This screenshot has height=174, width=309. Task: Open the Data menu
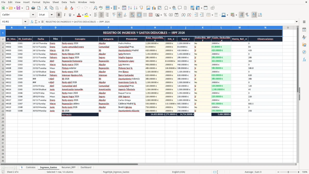pyautogui.click(x=64, y=2)
